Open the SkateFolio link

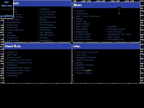(x=81, y=68)
